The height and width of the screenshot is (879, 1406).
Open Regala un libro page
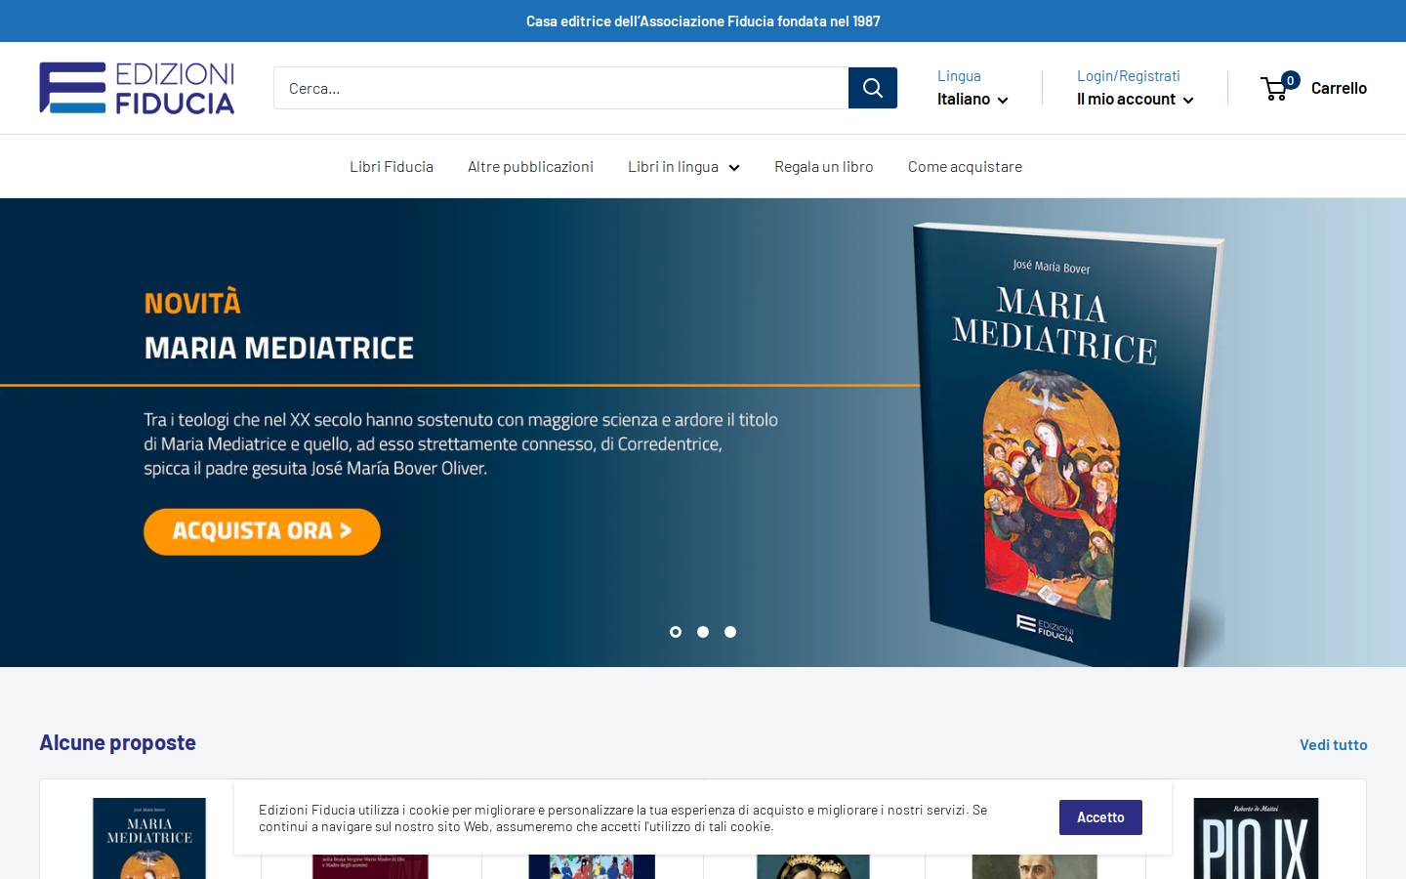tap(824, 166)
